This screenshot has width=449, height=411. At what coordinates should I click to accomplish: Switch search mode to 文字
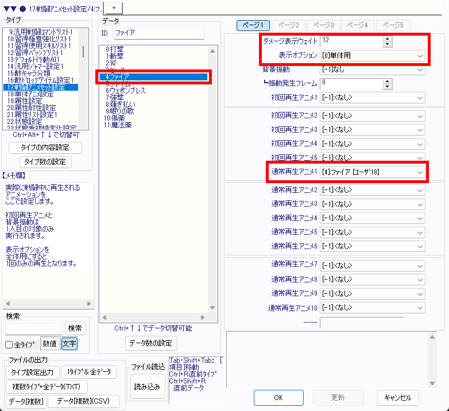pyautogui.click(x=69, y=344)
